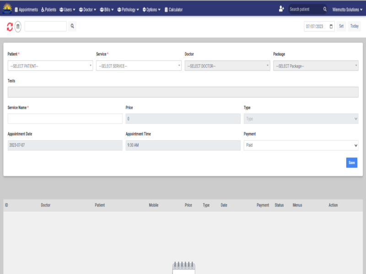Open the calendar icon next to refresh
This screenshot has height=274, width=366.
click(x=18, y=26)
